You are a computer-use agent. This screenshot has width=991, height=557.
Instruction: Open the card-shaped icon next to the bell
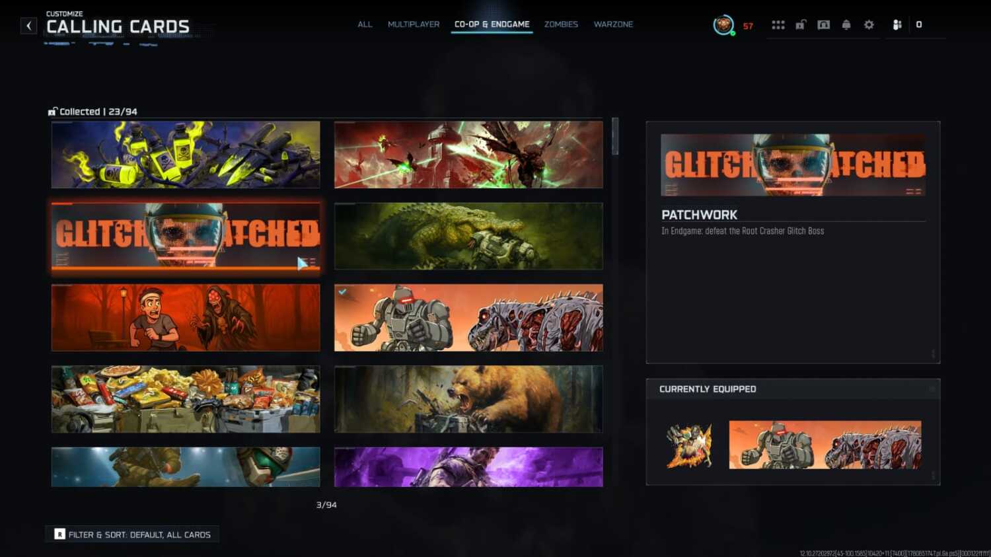[823, 25]
